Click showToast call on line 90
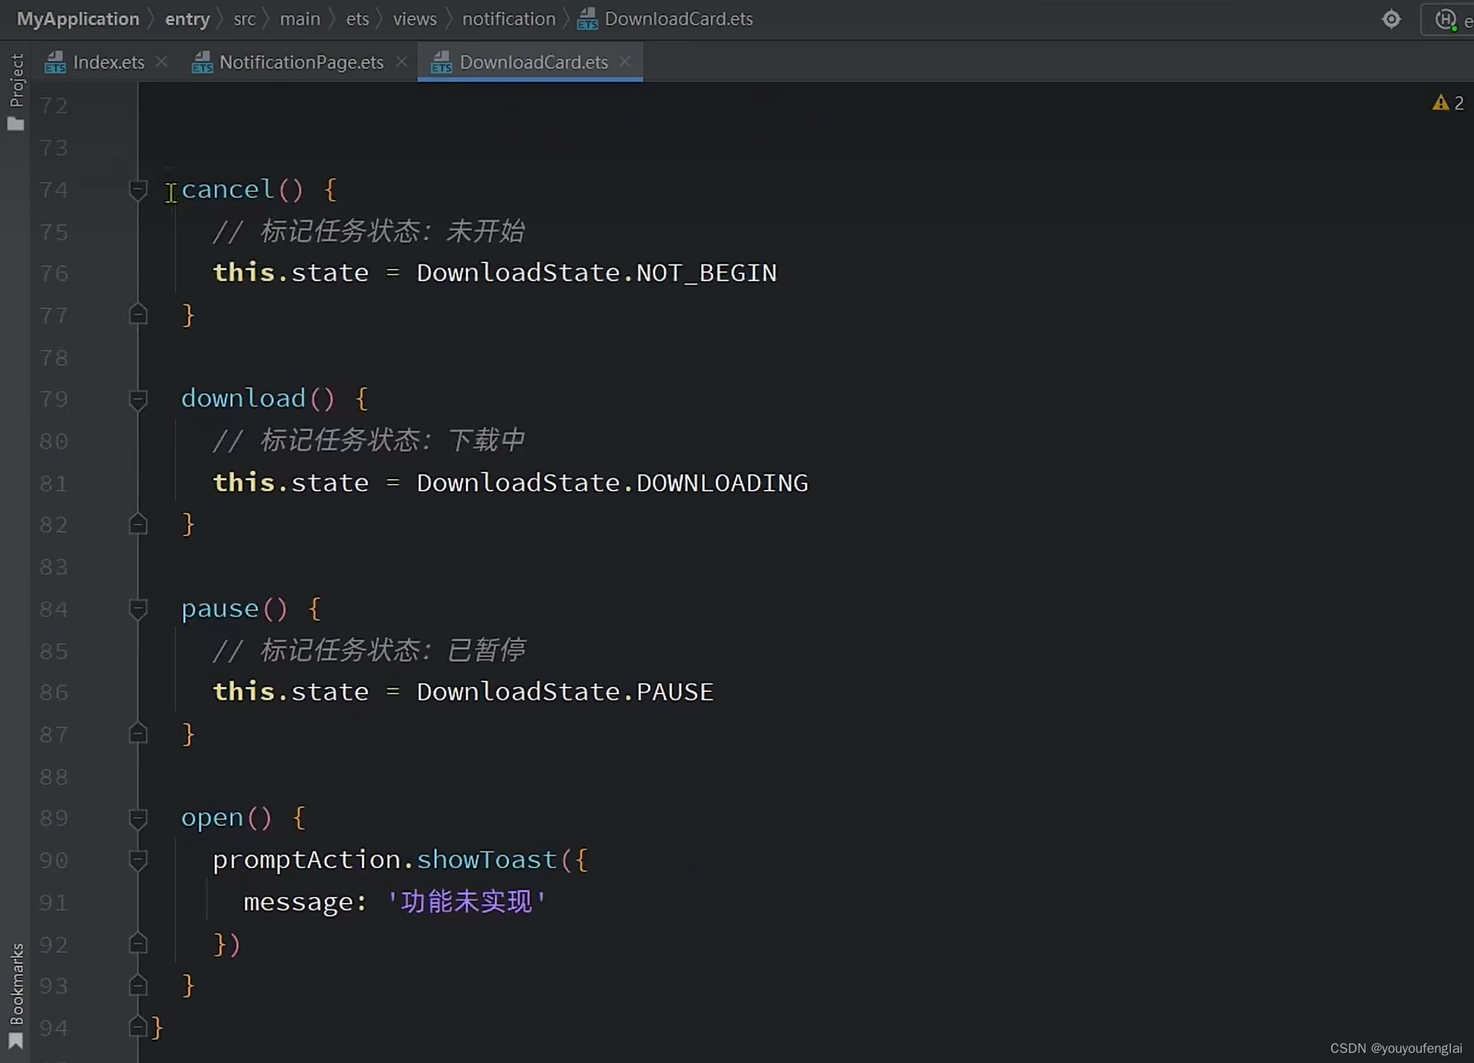This screenshot has width=1474, height=1063. [486, 860]
